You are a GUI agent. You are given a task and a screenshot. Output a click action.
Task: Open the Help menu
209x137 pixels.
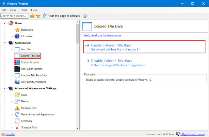34,10
